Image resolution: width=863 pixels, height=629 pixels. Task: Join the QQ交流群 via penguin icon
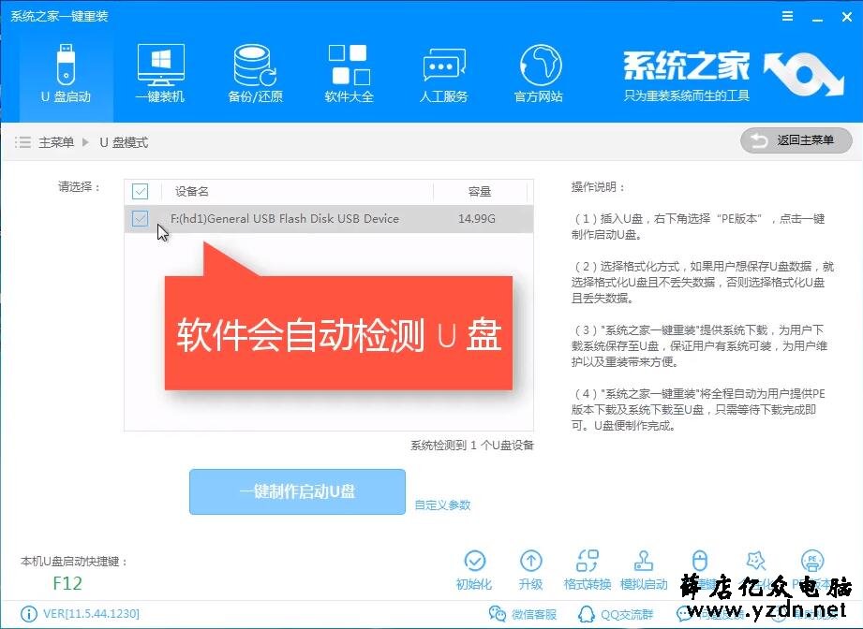pos(616,614)
